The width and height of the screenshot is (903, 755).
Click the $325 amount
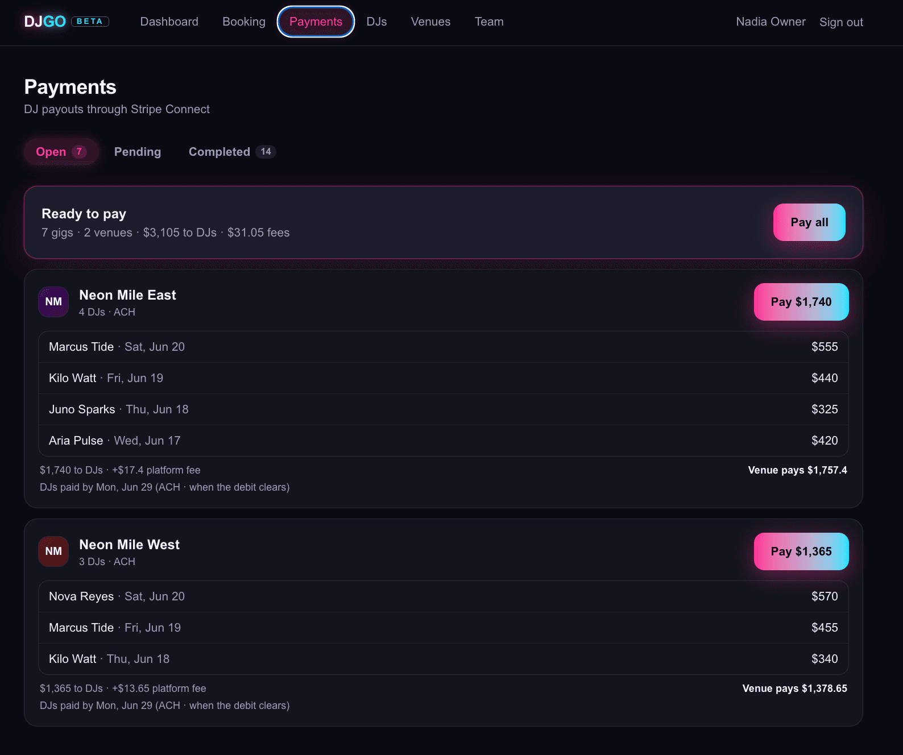tap(825, 409)
